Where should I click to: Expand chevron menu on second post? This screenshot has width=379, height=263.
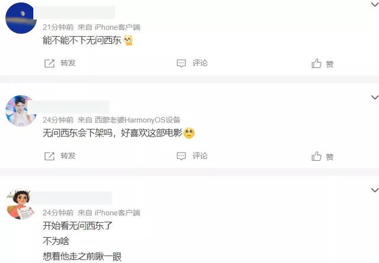click(x=375, y=98)
